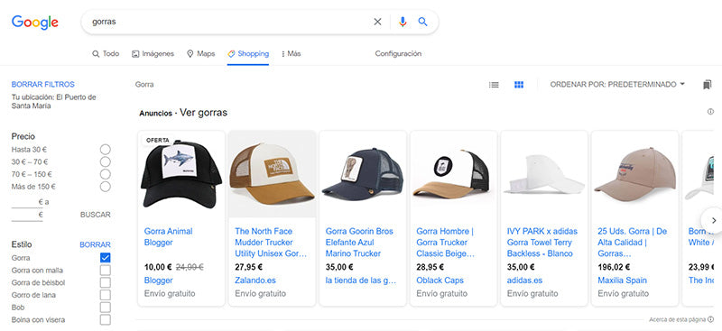This screenshot has width=722, height=331.
Task: Open white backless adidas cap thumbnail
Action: [544, 174]
